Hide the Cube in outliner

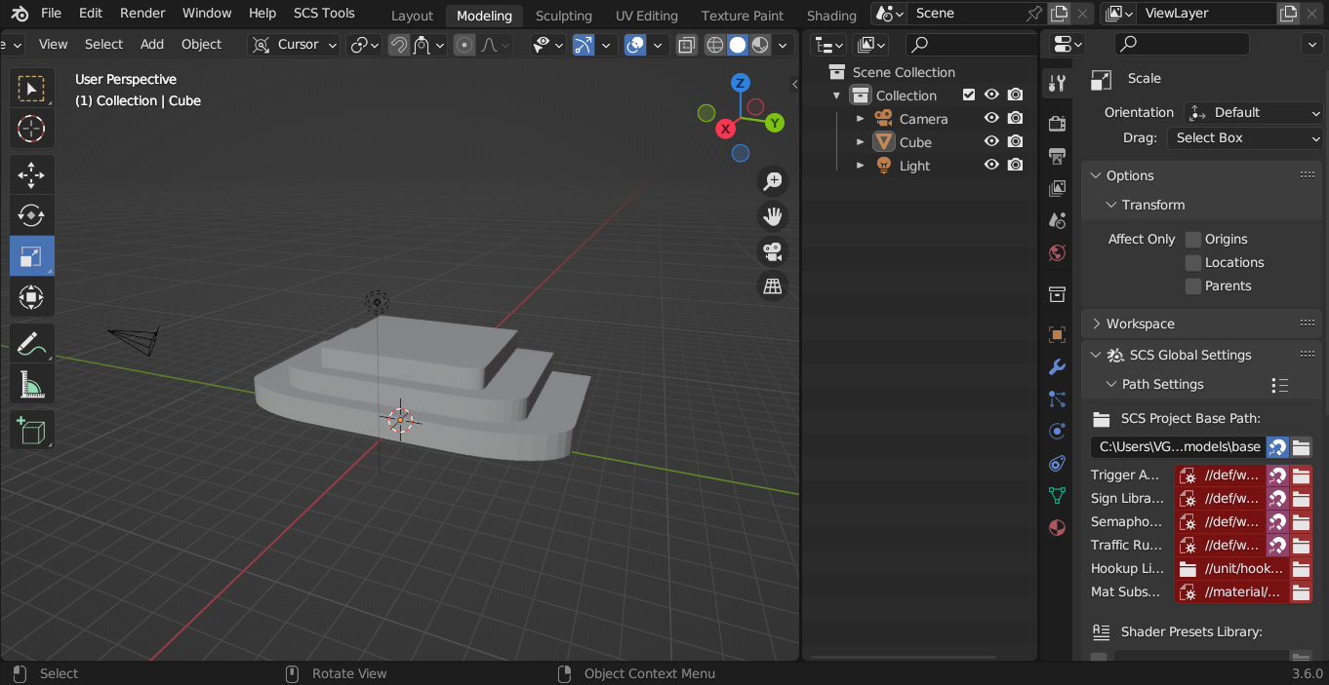click(991, 142)
